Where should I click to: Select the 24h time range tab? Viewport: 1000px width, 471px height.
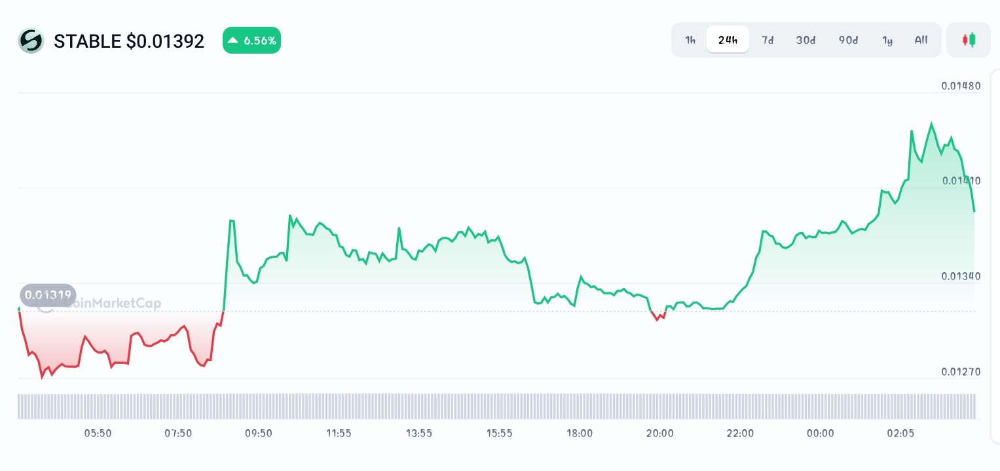728,40
